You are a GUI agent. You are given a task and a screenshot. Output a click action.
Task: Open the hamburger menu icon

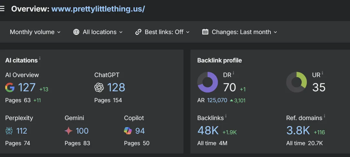pos(2,9)
